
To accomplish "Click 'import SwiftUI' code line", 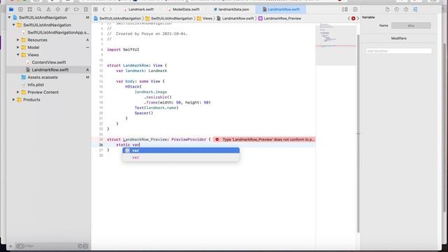I will click(x=123, y=50).
